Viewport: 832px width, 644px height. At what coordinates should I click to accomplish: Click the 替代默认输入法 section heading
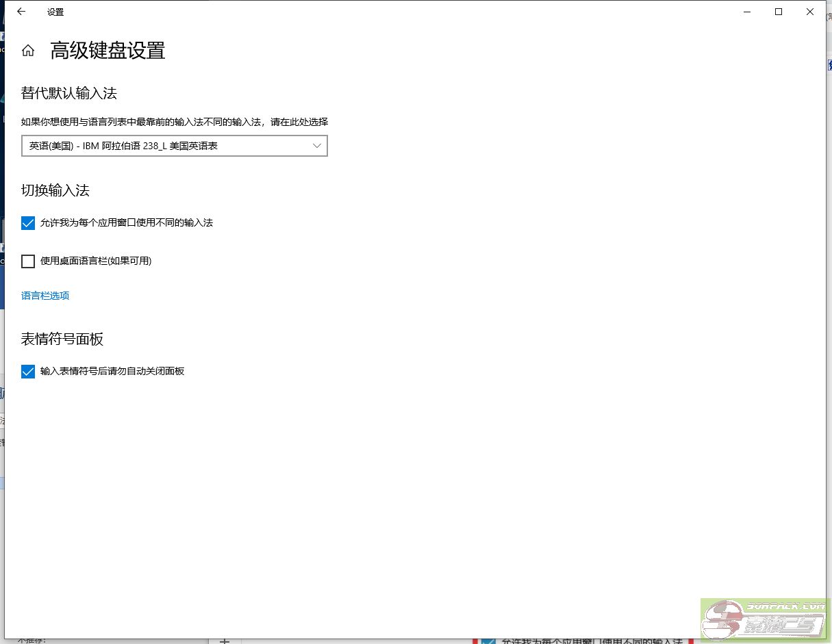coord(74,93)
